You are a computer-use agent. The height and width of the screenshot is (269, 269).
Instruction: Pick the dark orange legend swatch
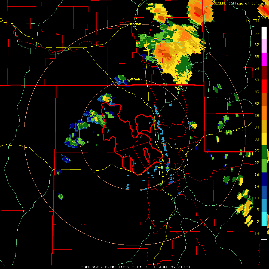[x=264, y=99]
